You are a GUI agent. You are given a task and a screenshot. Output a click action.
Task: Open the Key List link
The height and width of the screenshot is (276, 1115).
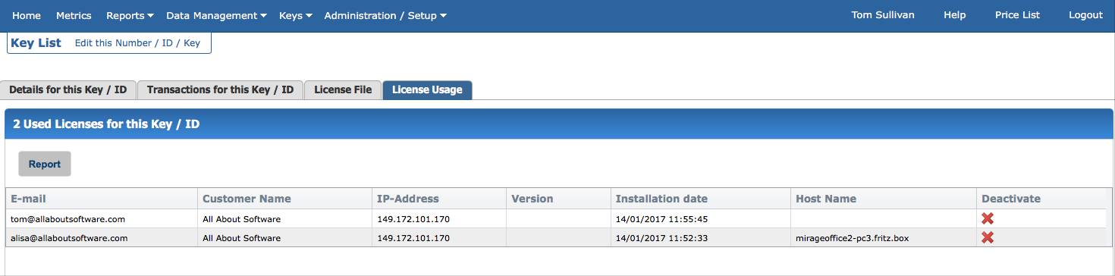click(36, 43)
